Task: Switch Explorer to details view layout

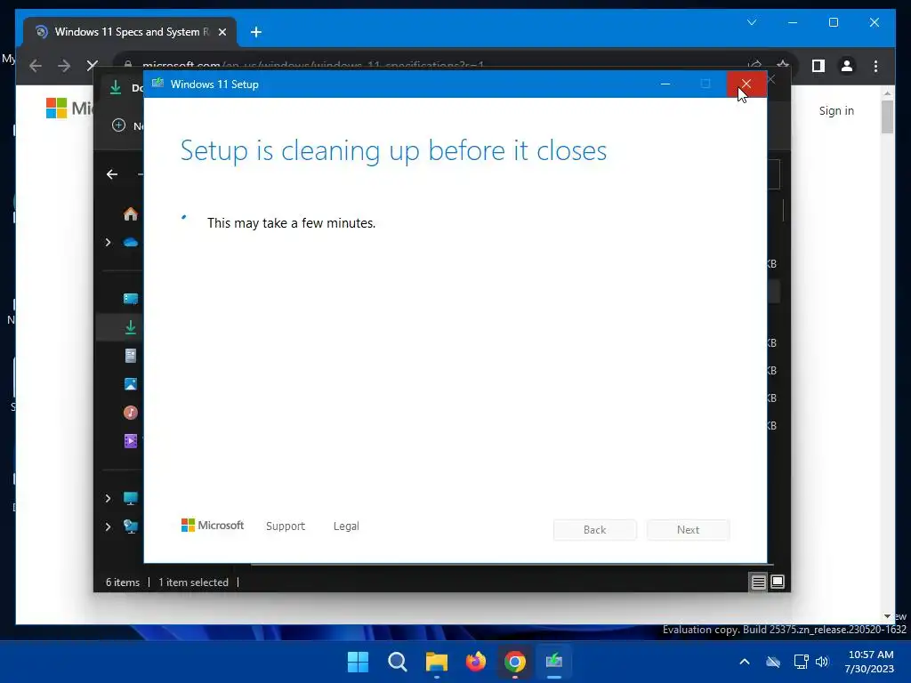Action: tap(758, 582)
